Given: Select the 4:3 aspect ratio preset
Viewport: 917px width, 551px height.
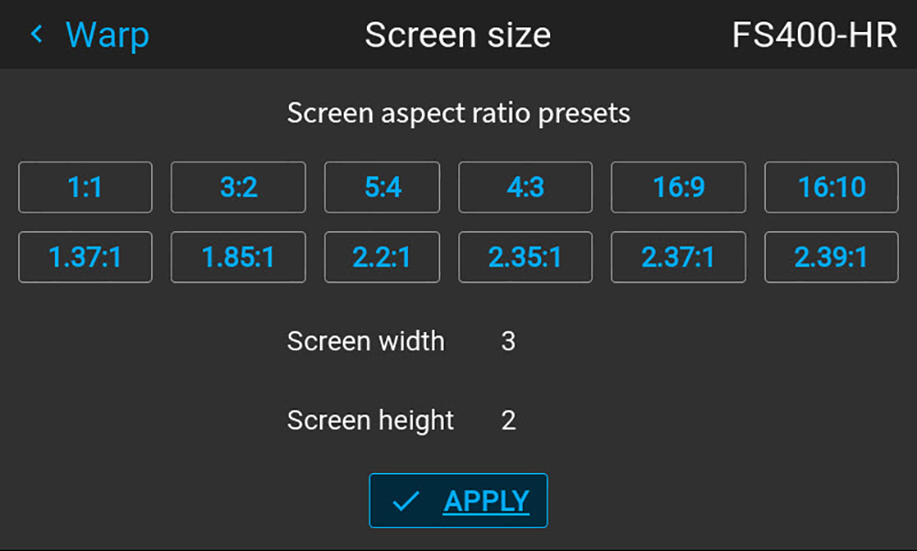Looking at the screenshot, I should [x=525, y=187].
